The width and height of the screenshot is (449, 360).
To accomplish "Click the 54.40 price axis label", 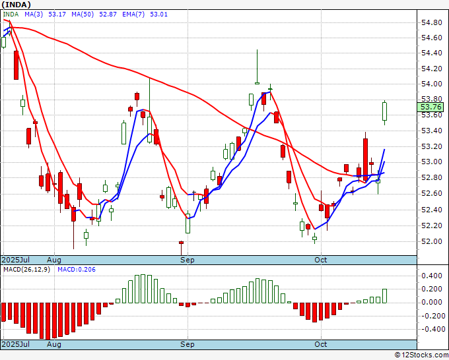I will tap(432, 53).
